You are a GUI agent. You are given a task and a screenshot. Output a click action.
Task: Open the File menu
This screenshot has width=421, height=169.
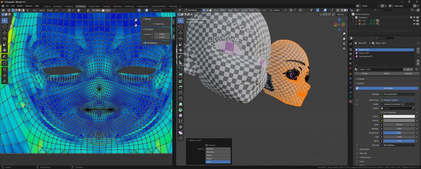tap(7, 6)
